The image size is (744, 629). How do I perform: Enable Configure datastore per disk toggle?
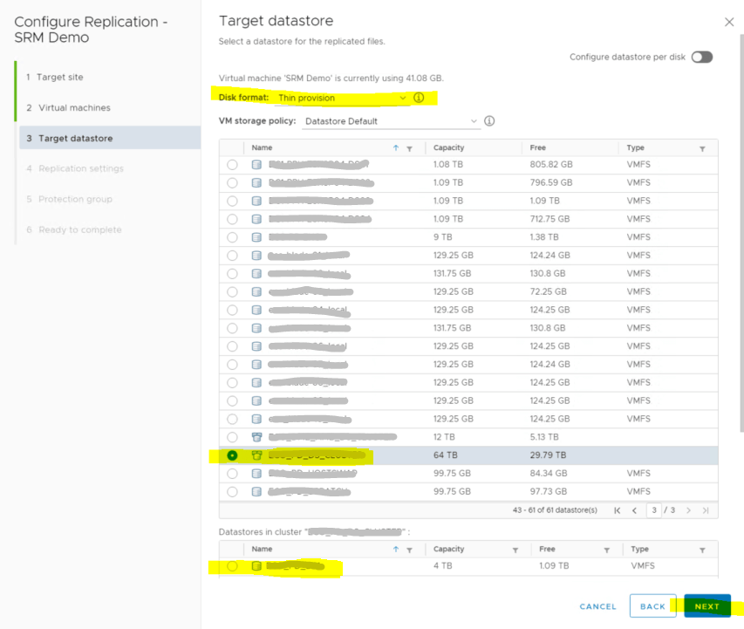[701, 57]
